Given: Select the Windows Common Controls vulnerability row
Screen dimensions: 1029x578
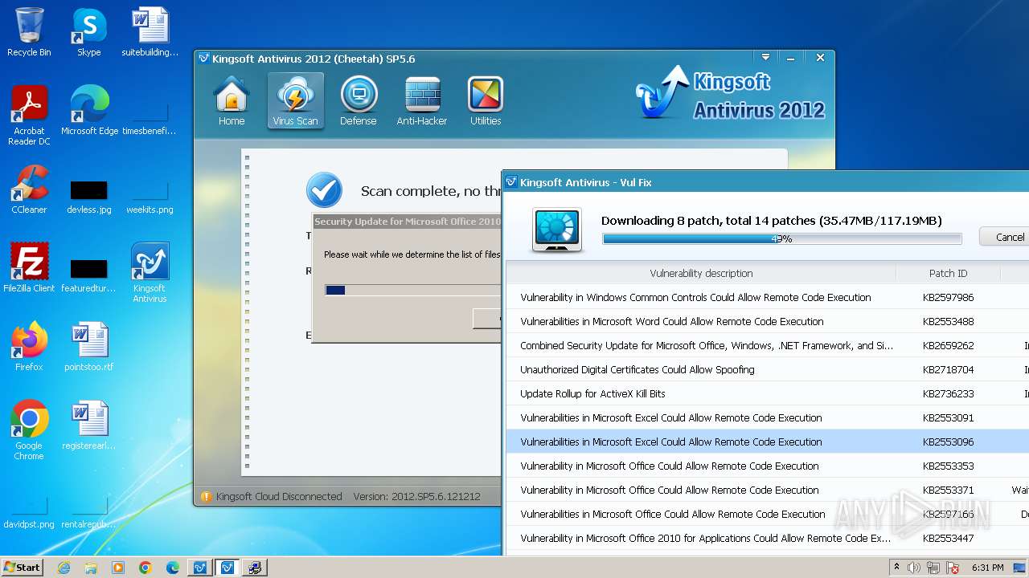Looking at the screenshot, I should tap(767, 297).
